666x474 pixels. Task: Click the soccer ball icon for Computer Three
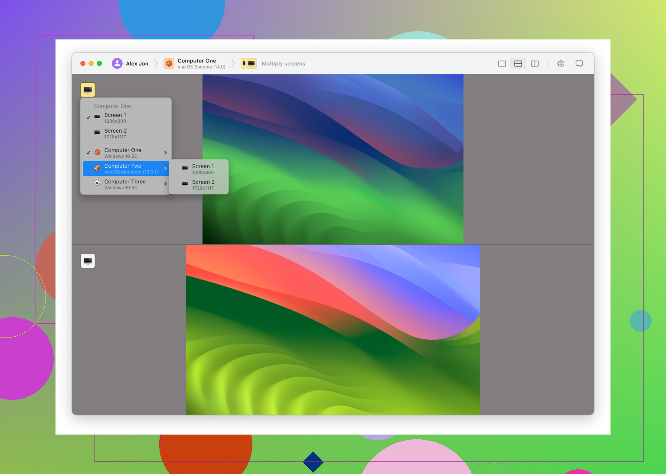tap(98, 184)
